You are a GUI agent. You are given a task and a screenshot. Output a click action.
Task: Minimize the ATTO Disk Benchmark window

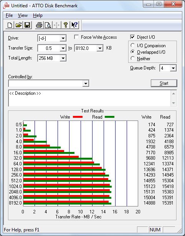(149, 4)
